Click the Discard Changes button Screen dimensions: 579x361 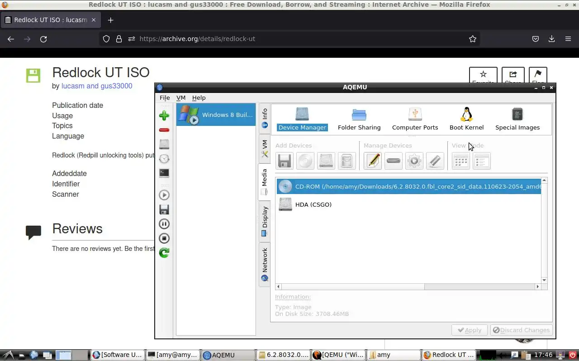click(x=522, y=330)
